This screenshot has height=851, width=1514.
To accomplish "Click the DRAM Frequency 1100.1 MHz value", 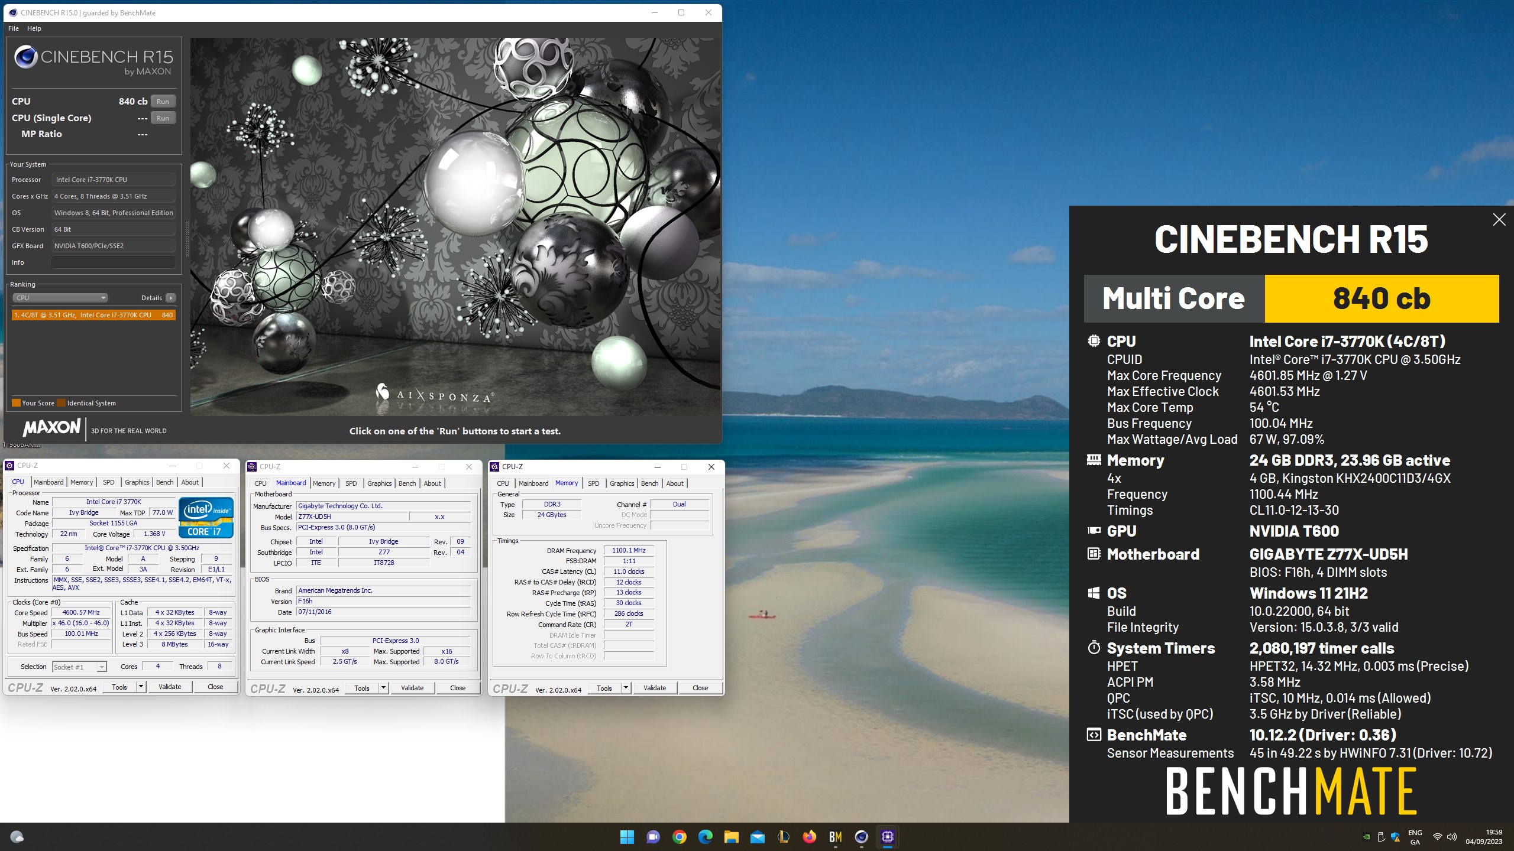I will pyautogui.click(x=629, y=550).
